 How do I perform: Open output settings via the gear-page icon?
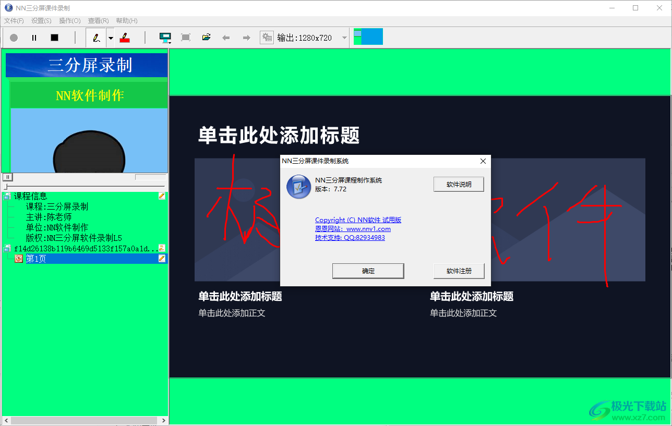267,37
